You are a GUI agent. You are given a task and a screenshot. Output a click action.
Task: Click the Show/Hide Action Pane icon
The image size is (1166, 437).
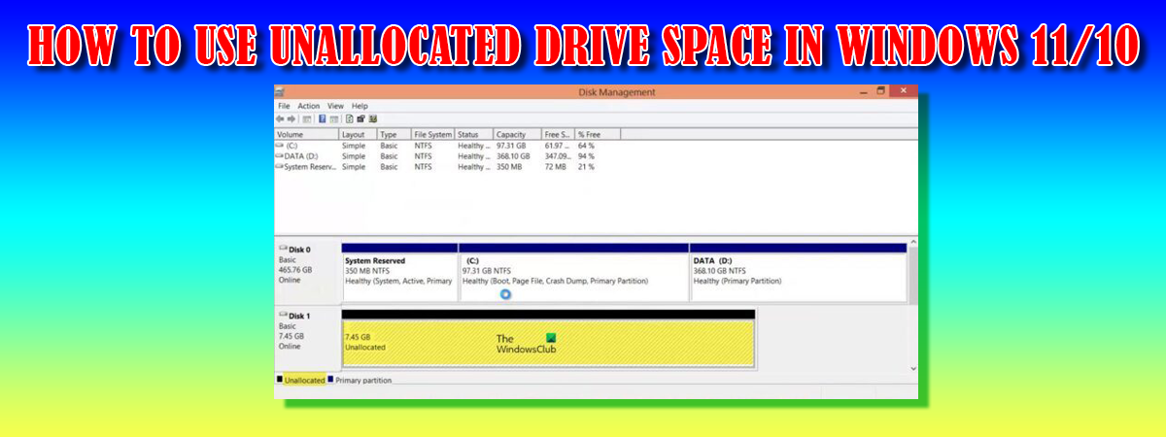(x=334, y=119)
